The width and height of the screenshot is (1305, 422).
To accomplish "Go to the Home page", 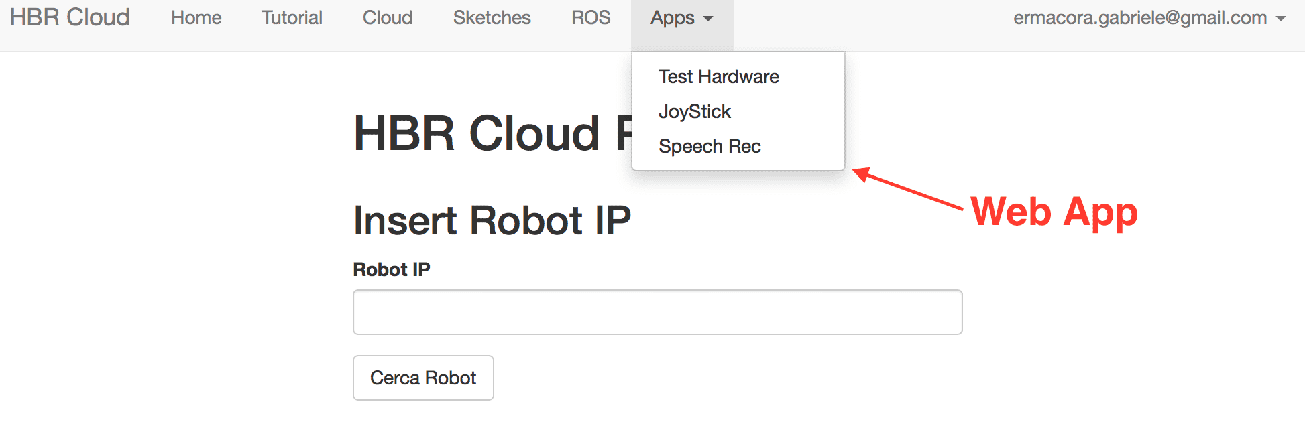I will pyautogui.click(x=196, y=17).
